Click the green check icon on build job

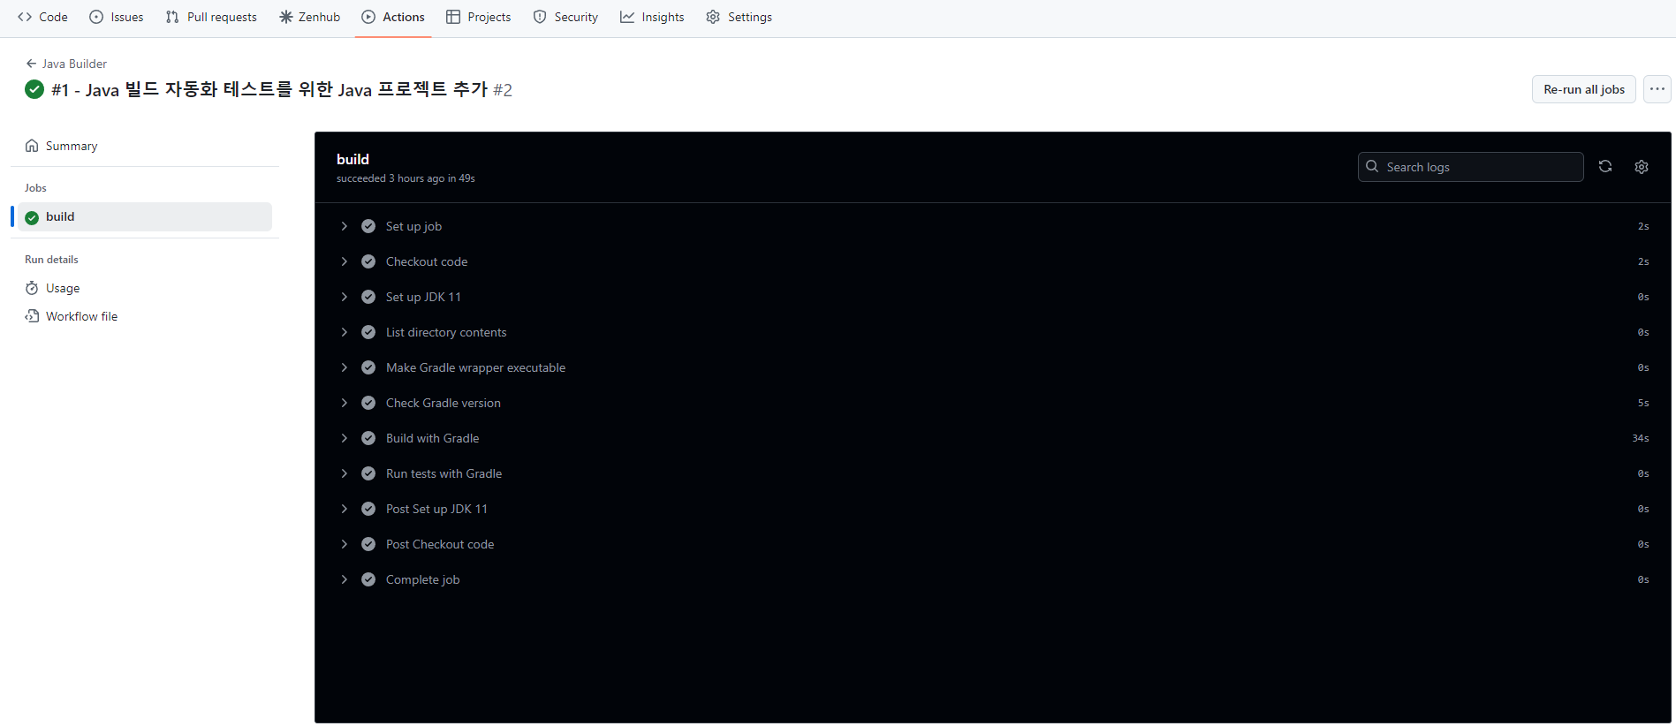click(32, 217)
